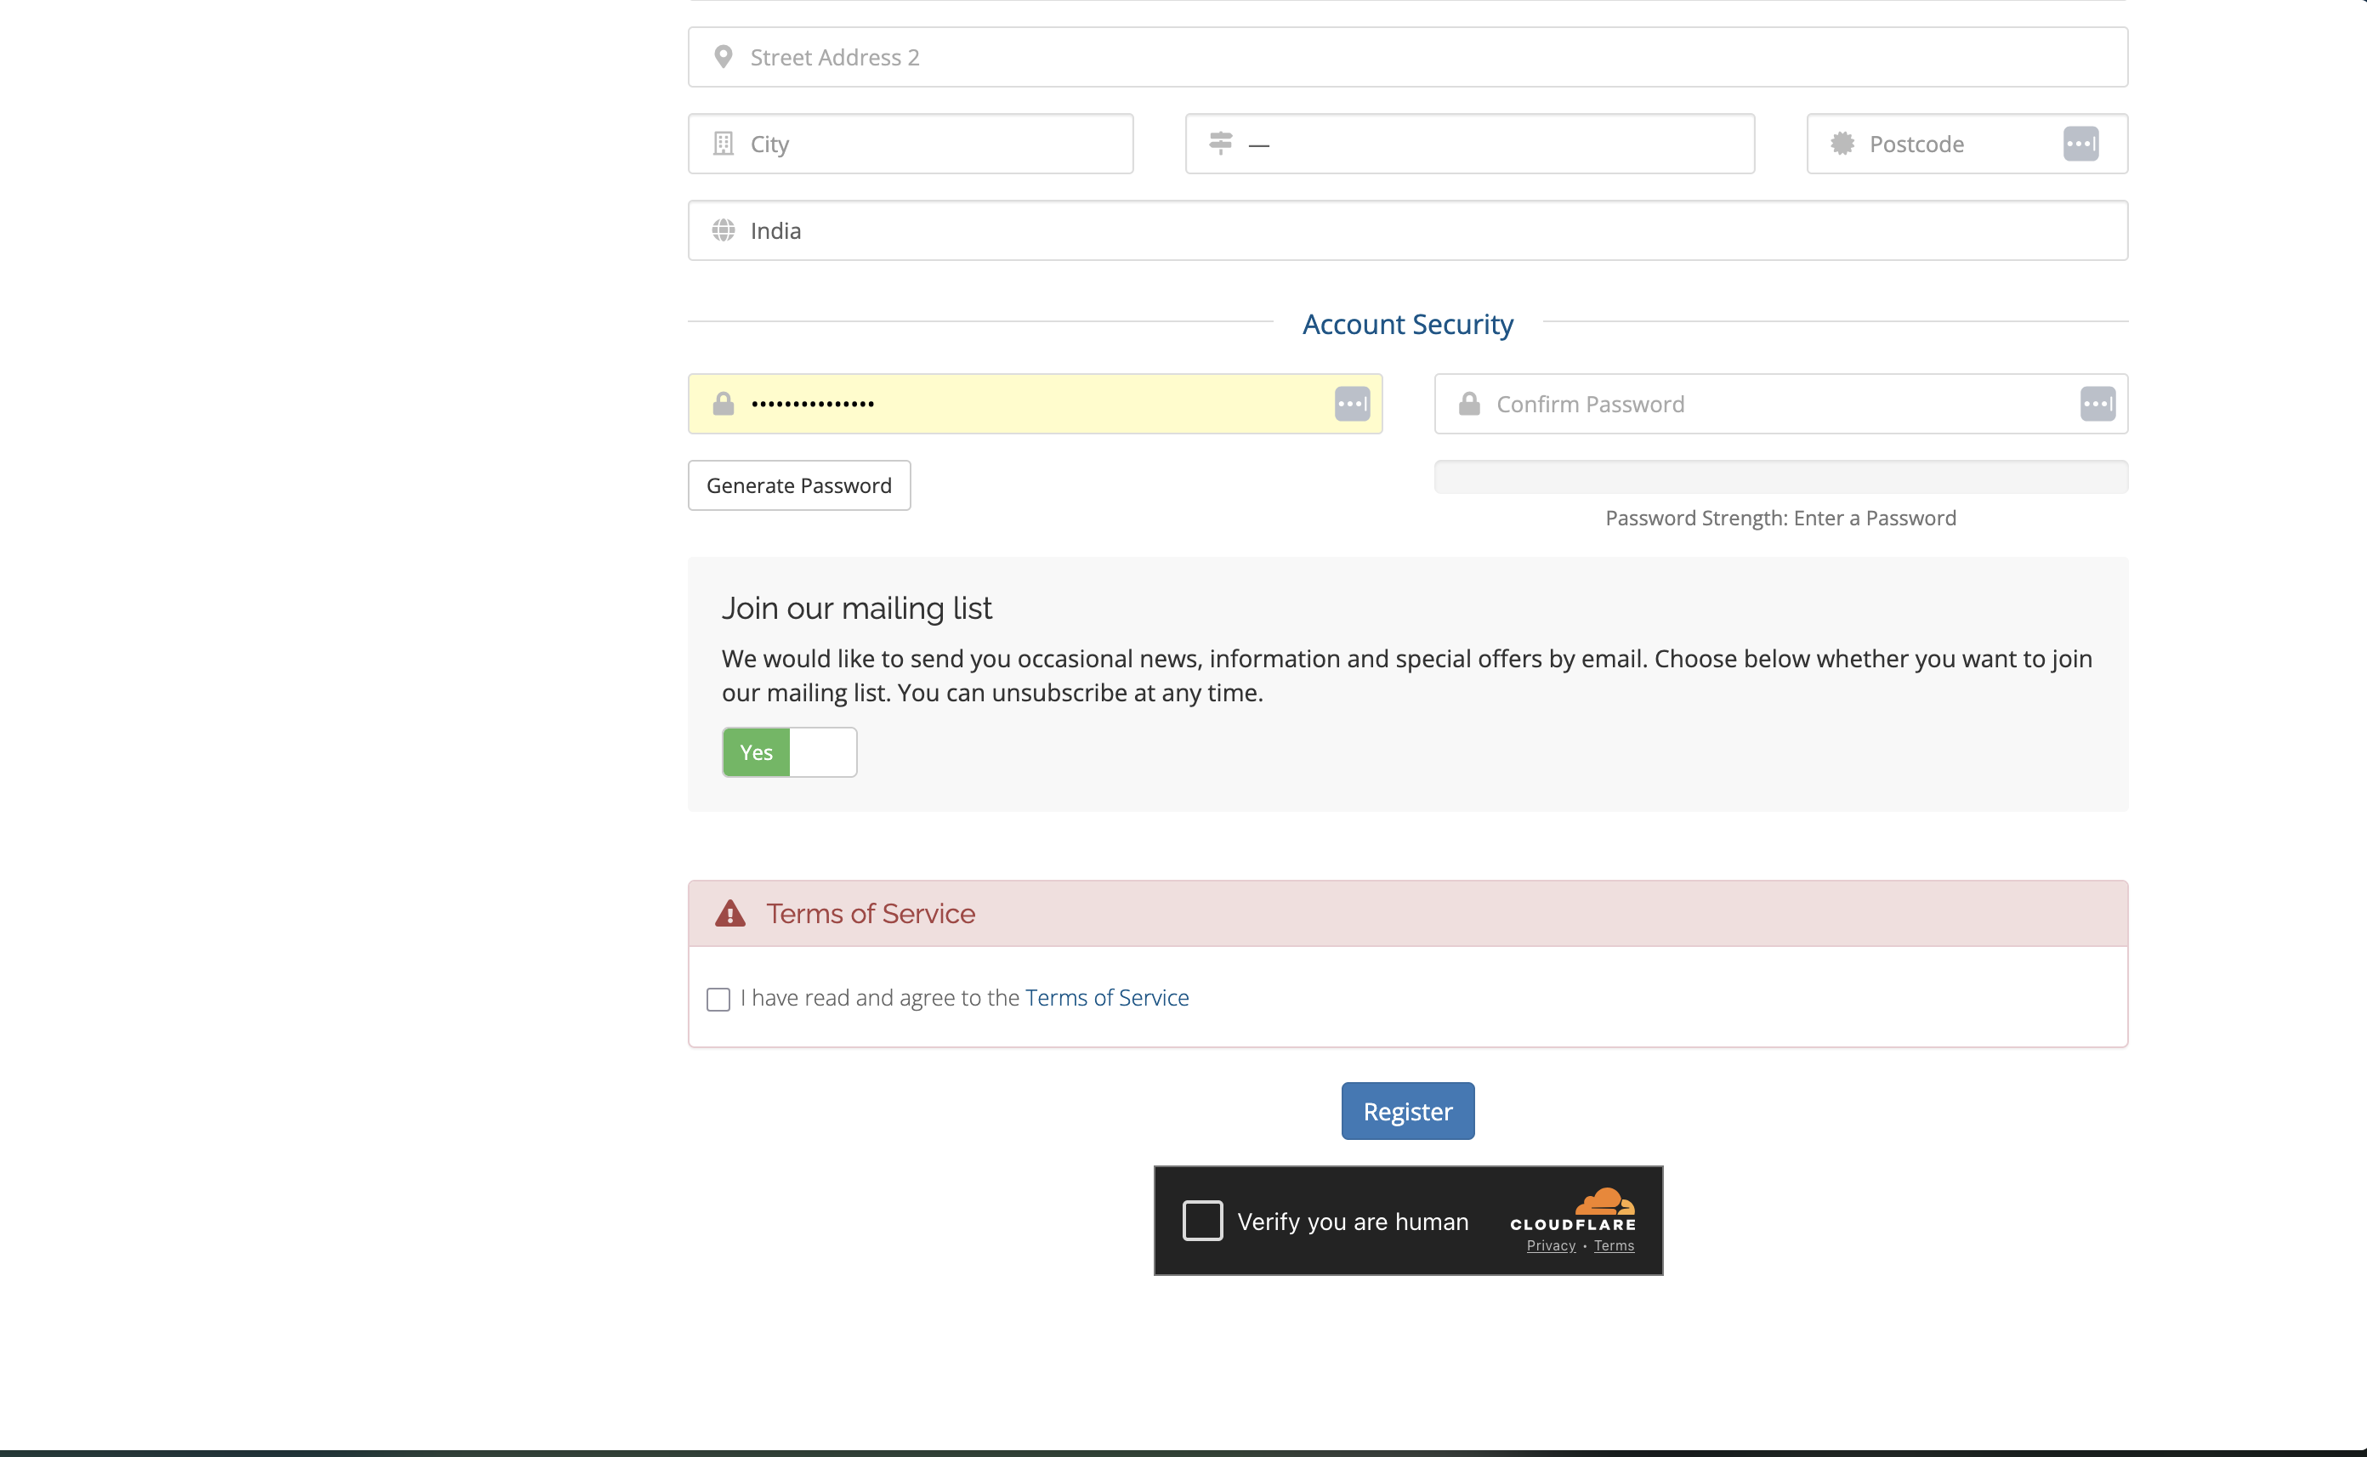Click the password strength progress bar

coord(1780,477)
